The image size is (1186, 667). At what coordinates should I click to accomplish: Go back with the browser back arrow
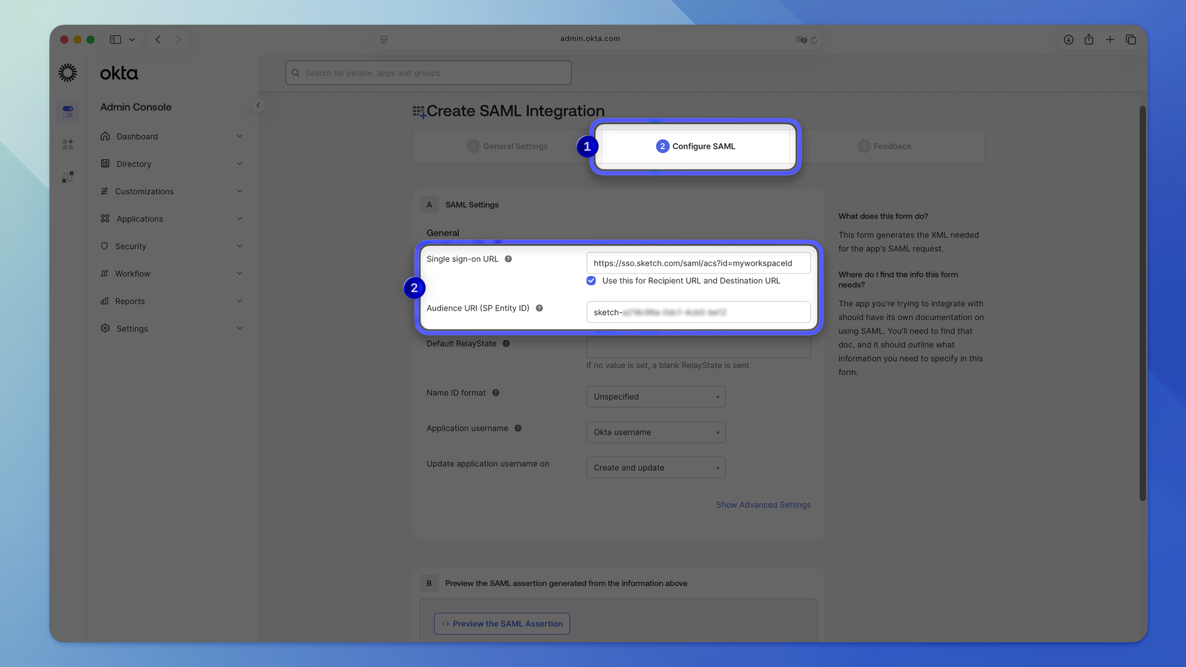click(x=158, y=39)
